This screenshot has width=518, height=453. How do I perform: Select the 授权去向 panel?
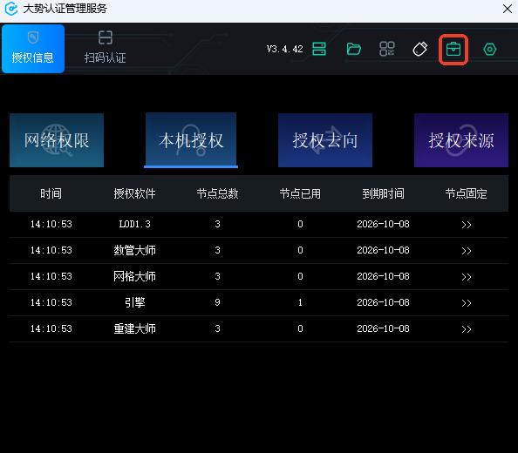[x=325, y=140]
